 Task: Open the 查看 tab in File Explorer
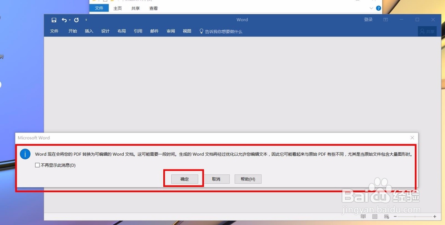[x=153, y=8]
